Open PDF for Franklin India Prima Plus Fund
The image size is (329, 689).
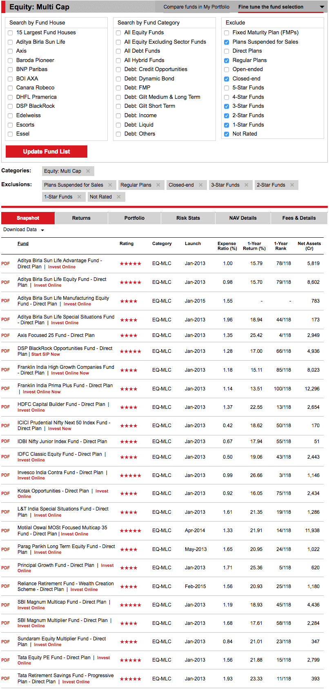click(x=5, y=389)
